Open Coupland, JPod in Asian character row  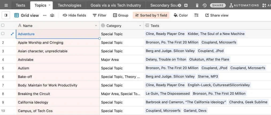211,51
